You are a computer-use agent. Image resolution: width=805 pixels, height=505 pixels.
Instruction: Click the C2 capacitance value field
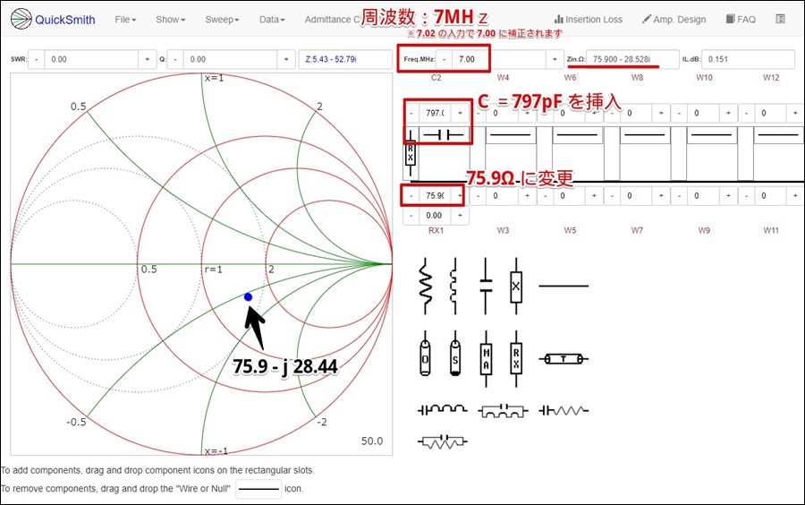pos(436,113)
